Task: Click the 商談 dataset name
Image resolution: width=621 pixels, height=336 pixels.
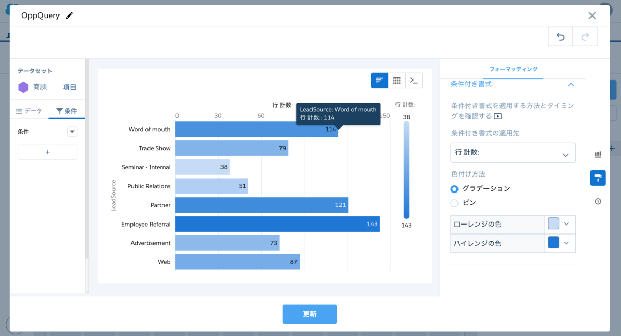Action: [x=40, y=87]
